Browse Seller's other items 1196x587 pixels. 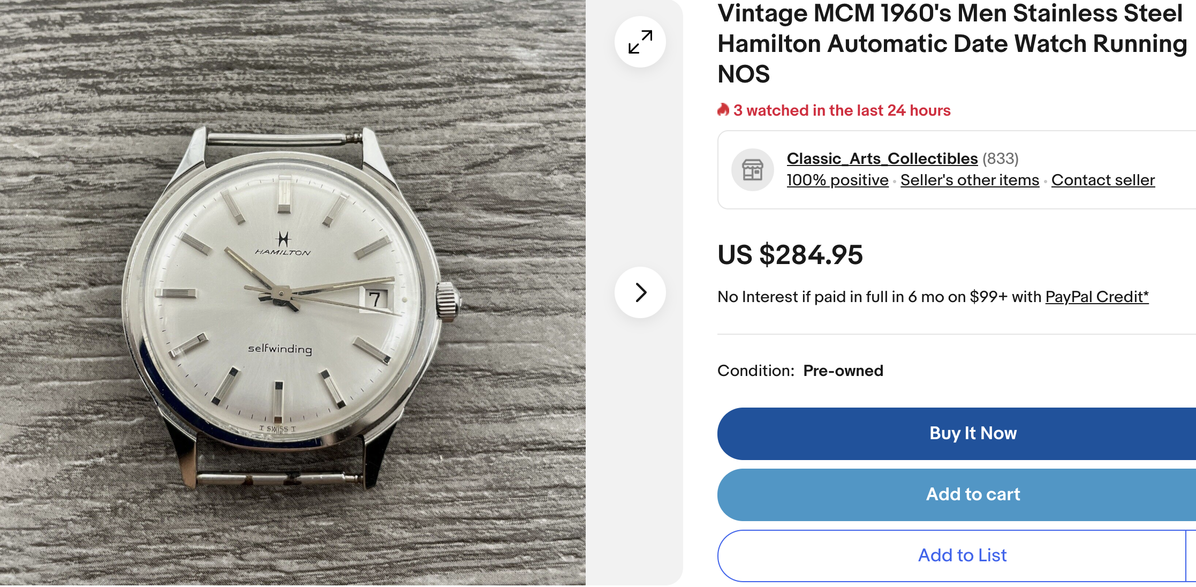coord(969,180)
